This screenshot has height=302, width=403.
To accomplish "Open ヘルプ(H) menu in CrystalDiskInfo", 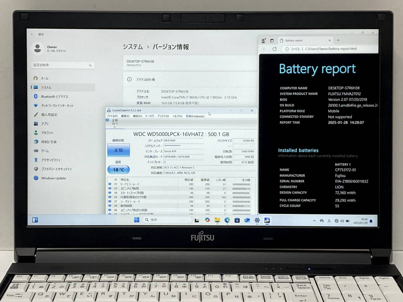I will [177, 116].
